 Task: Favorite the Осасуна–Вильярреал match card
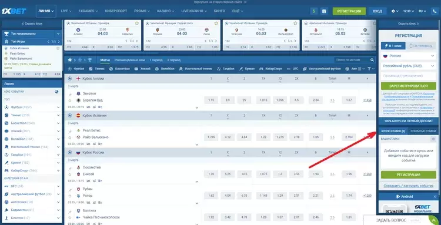point(295,23)
